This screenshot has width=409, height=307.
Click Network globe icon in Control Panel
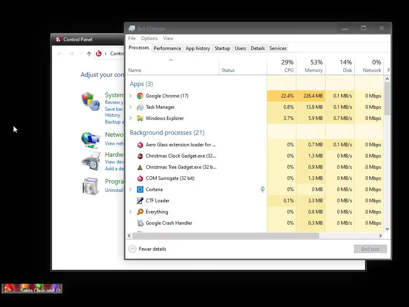tap(91, 140)
